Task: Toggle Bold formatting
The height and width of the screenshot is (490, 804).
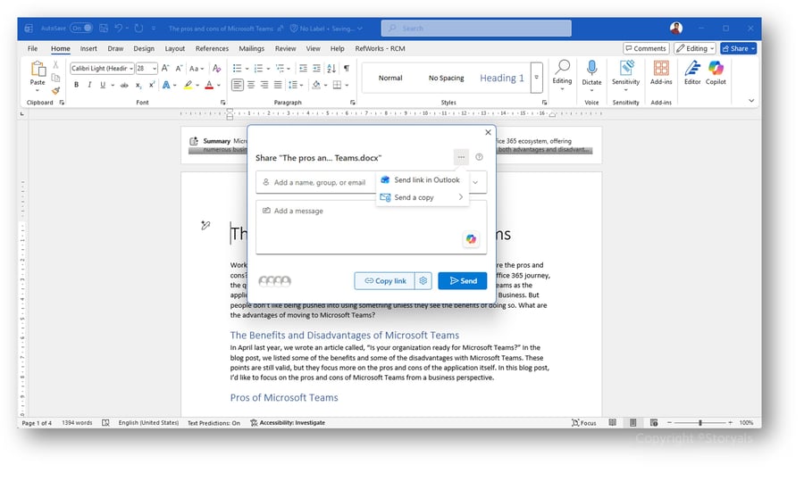Action: 77,85
